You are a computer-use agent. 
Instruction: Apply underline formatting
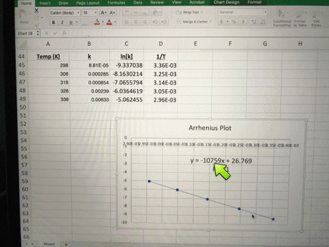(71, 23)
